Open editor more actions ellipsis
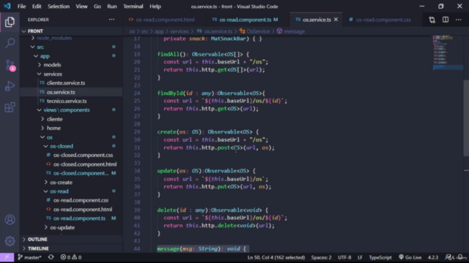The image size is (469, 263). pos(459,20)
